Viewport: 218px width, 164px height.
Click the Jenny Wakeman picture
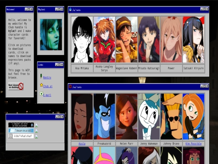(x=149, y=117)
